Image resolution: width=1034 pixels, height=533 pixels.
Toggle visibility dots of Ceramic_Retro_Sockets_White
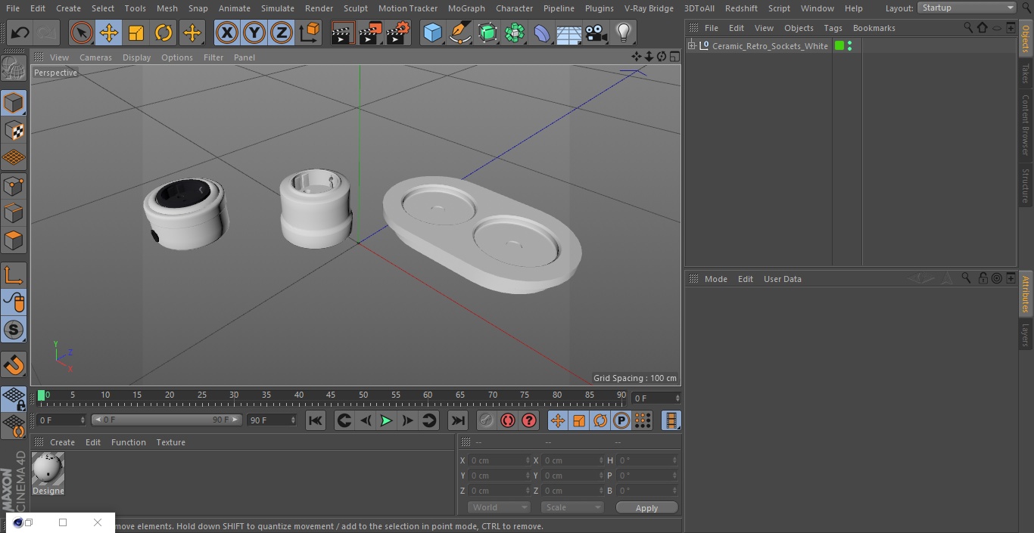tap(850, 46)
